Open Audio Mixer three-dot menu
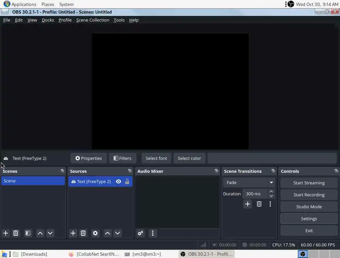The image size is (340, 258). coord(153,233)
